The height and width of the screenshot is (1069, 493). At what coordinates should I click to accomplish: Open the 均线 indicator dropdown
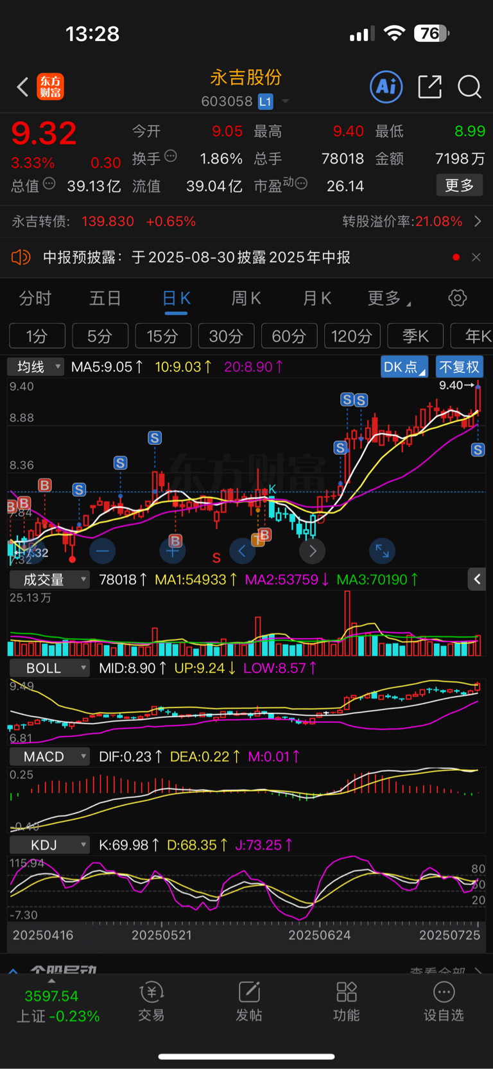pyautogui.click(x=36, y=367)
